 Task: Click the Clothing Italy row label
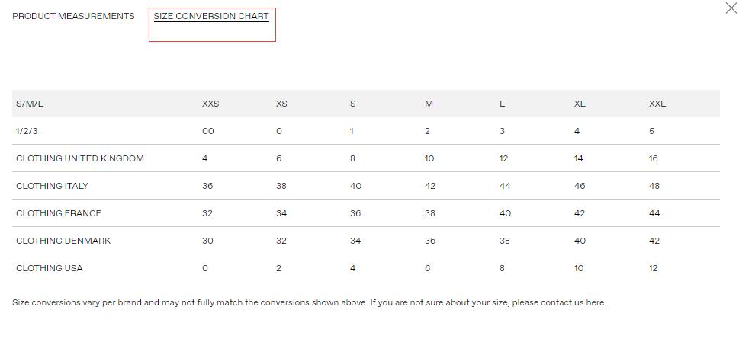click(x=52, y=186)
